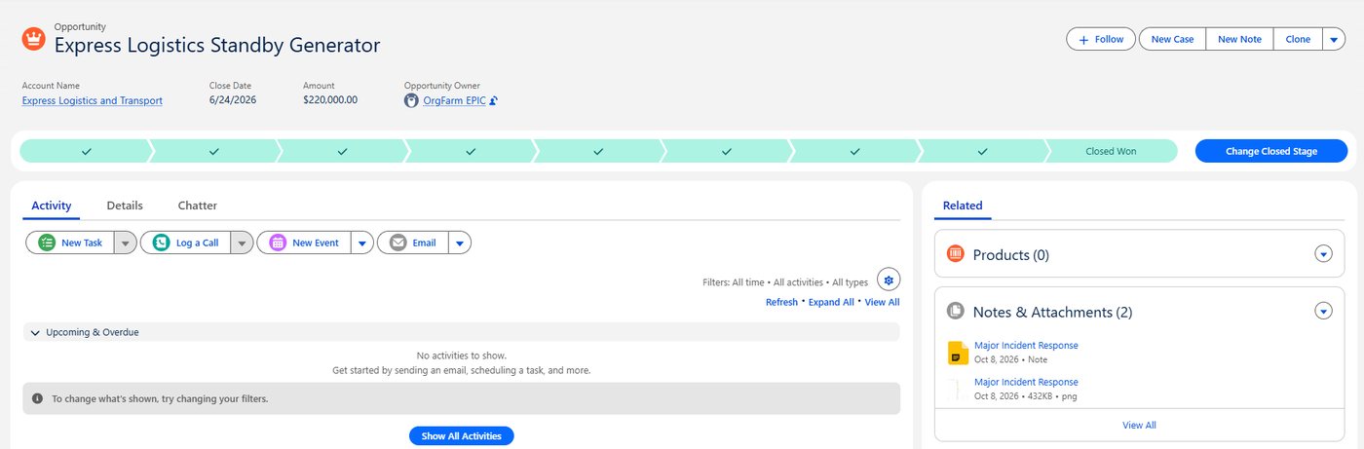Click the Refresh link
Viewport: 1364px width, 449px height.
781,302
